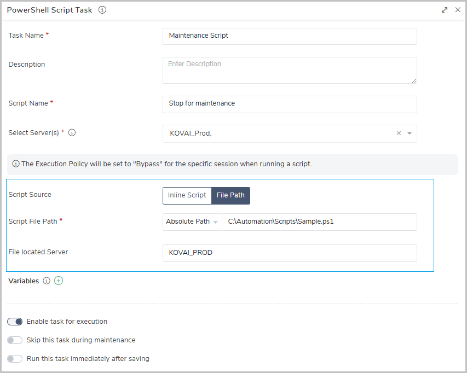This screenshot has width=467, height=373.
Task: Open the Select Server(s) dropdown arrow
Action: click(410, 133)
